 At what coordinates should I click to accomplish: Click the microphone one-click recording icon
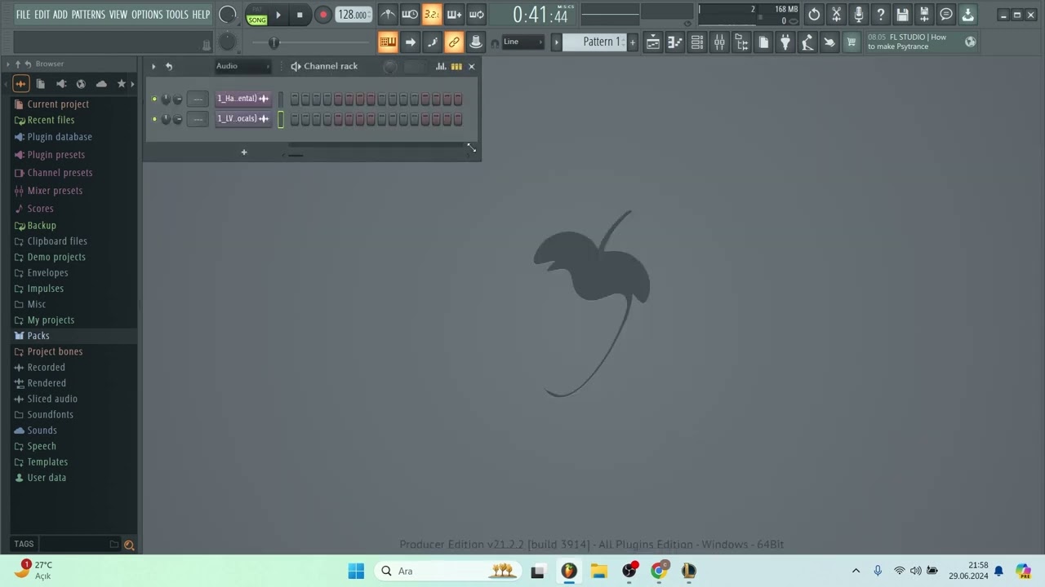coord(858,15)
